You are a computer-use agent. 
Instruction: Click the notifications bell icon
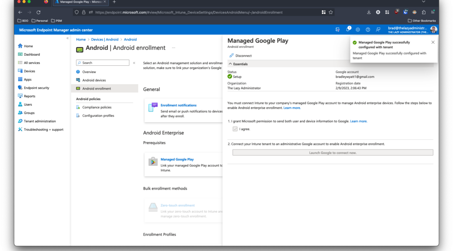[348, 30]
